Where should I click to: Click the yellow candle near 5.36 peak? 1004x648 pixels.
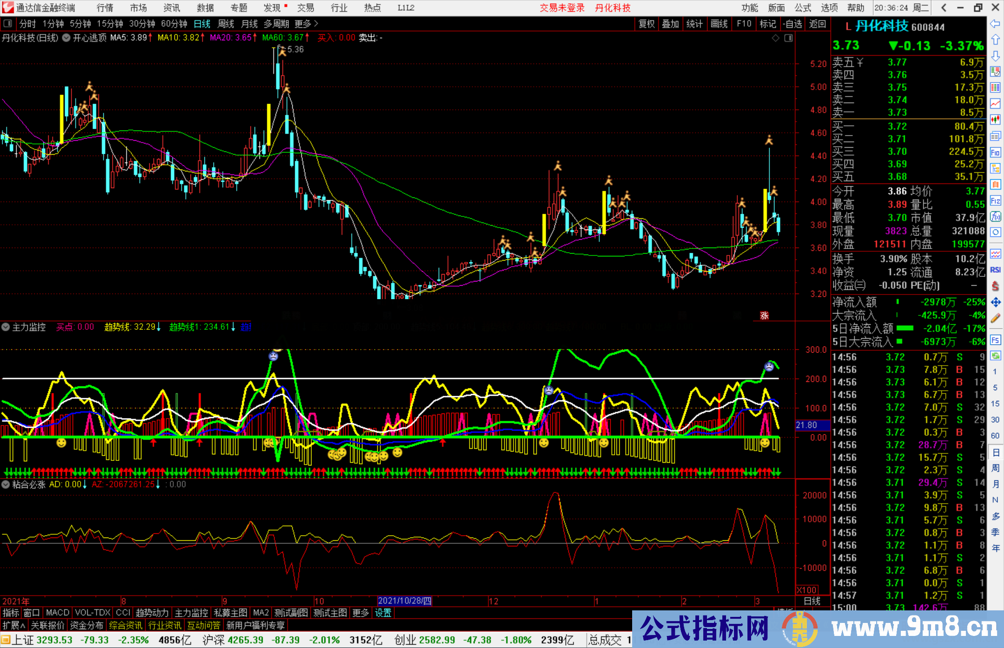269,124
